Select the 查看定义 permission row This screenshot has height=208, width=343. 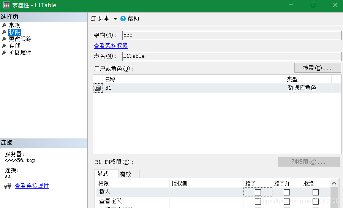pyautogui.click(x=213, y=201)
